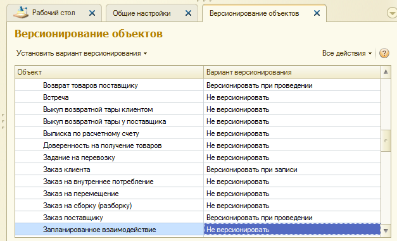This screenshot has height=241, width=397.
Task: Click the Вариант версионирования column header
Action: (292, 72)
